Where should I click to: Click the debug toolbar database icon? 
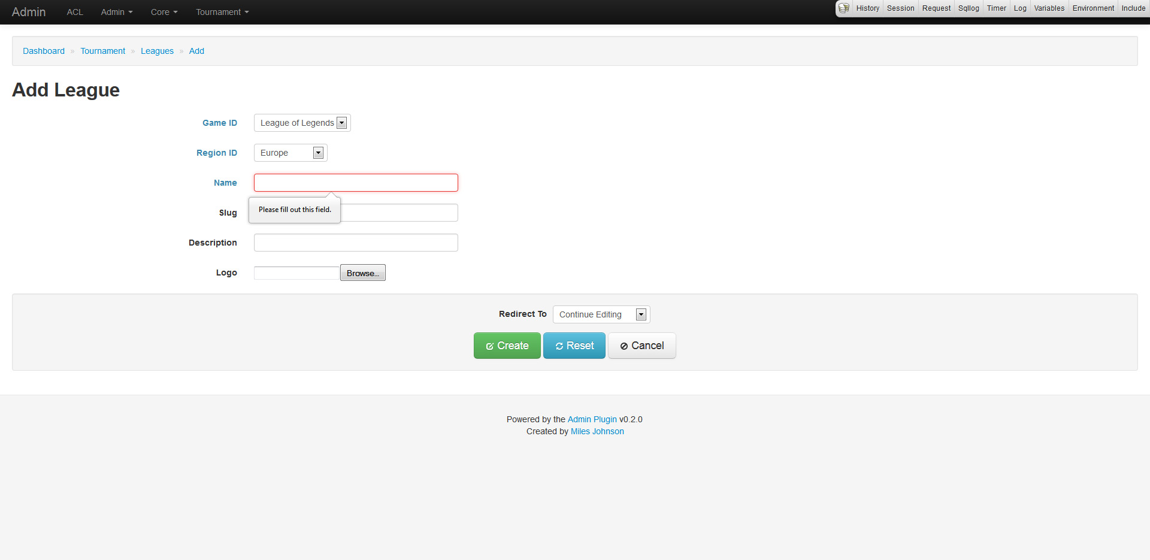pyautogui.click(x=844, y=8)
